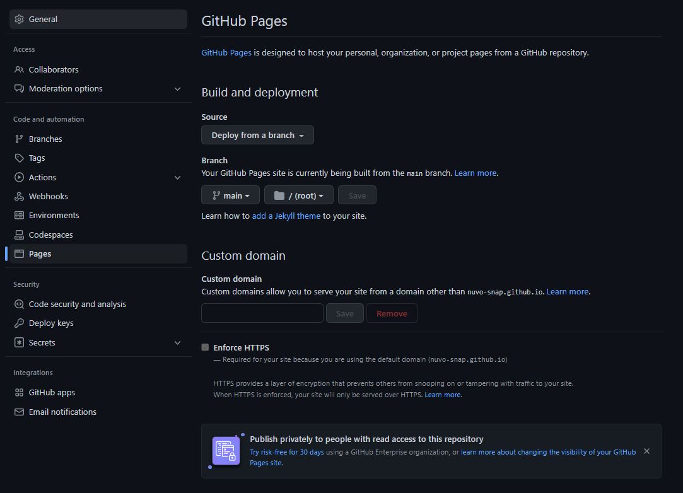Image resolution: width=683 pixels, height=493 pixels.
Task: Select Pages in the sidebar
Action: coord(98,254)
